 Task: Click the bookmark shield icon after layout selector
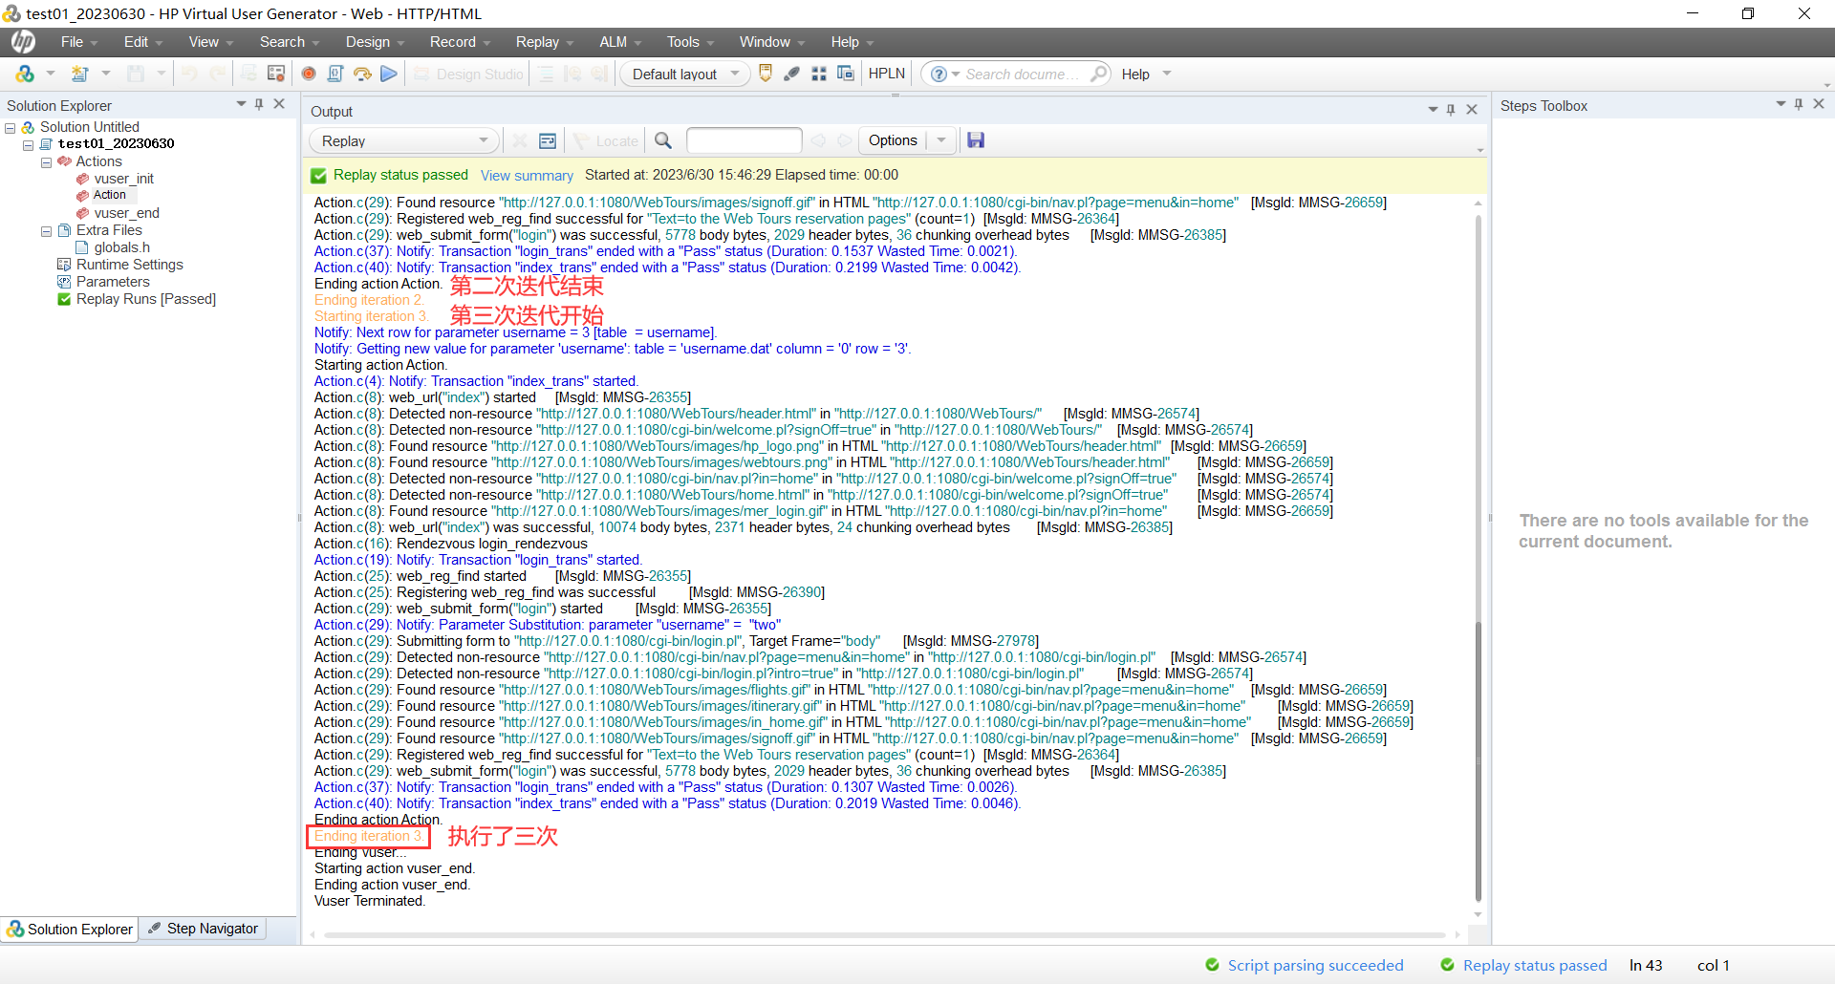tap(766, 74)
